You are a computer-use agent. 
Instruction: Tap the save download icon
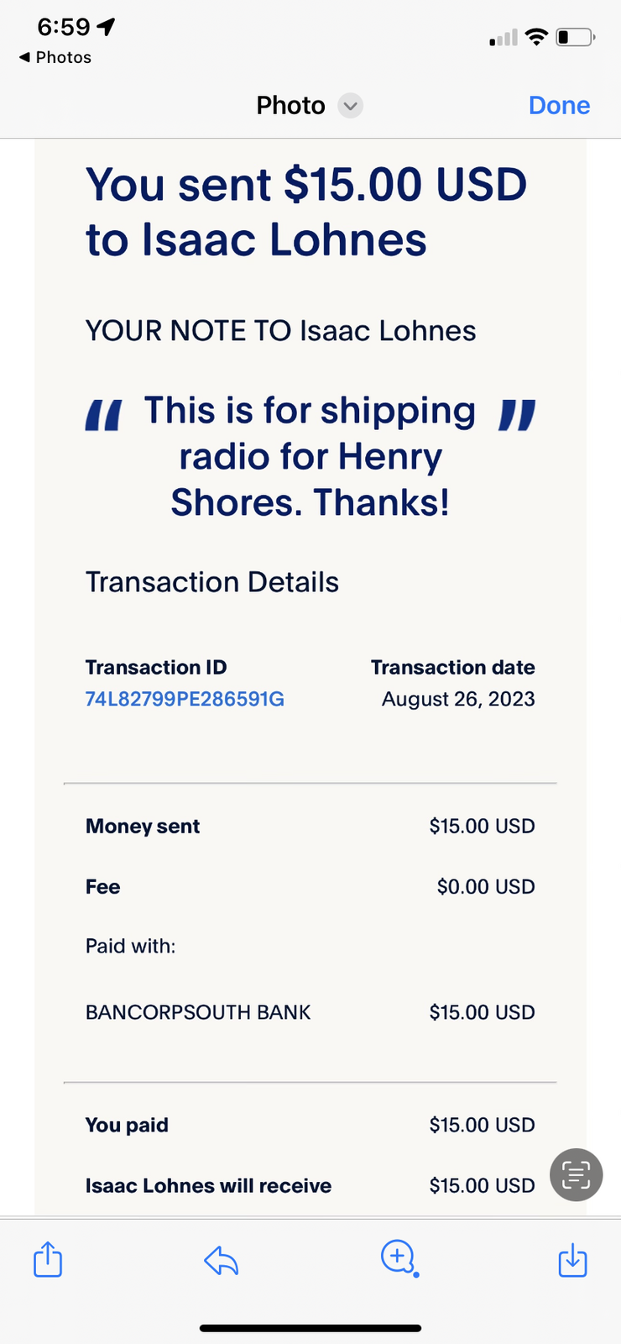point(572,1260)
